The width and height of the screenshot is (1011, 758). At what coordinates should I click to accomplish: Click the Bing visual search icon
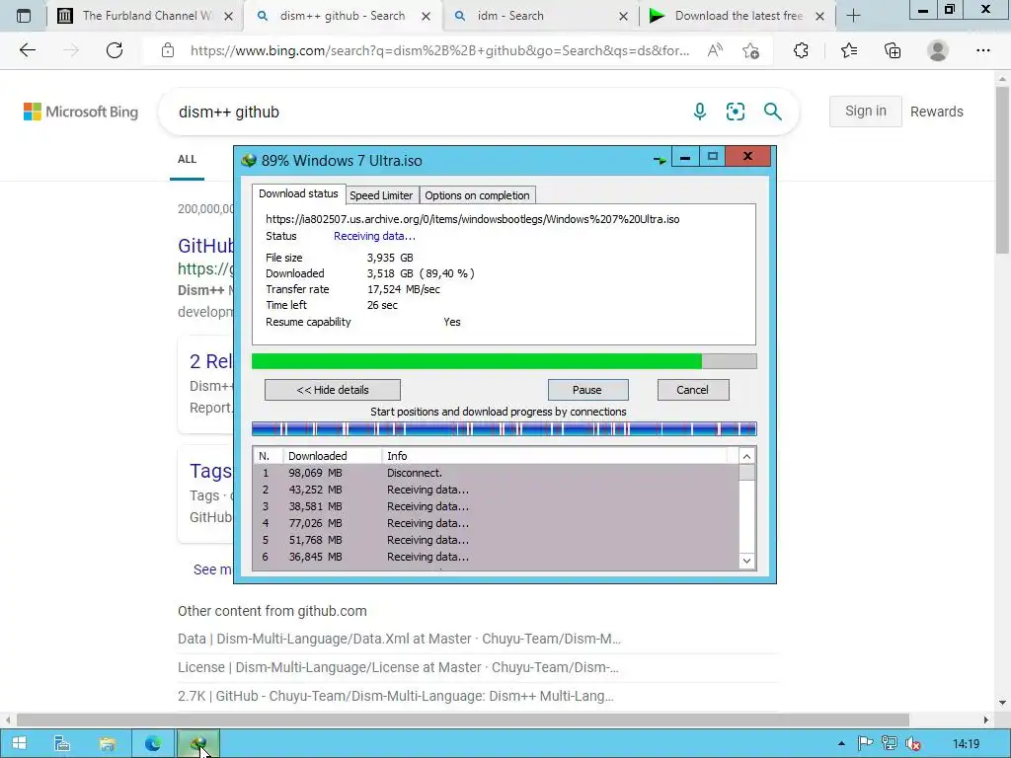(735, 112)
